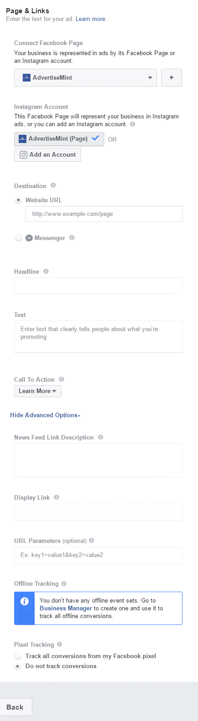
Task: Click the info icon beside Destination
Action: click(x=53, y=185)
